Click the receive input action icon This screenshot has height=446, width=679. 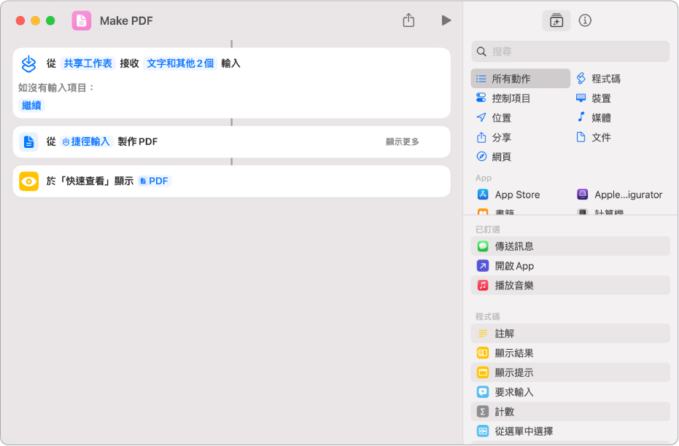pyautogui.click(x=28, y=64)
